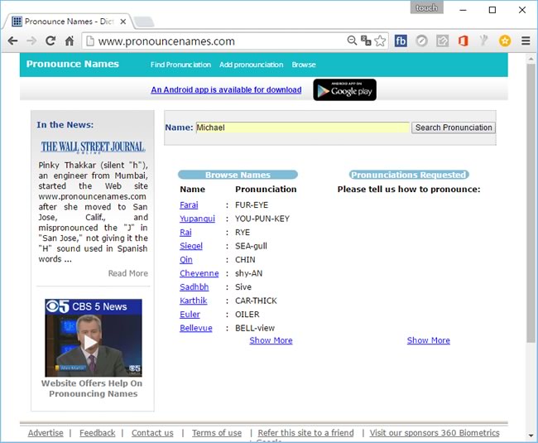
Task: Open the Browse menu item
Action: click(x=304, y=65)
